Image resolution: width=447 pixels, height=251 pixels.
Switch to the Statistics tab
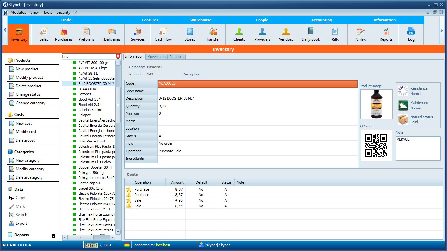176,56
